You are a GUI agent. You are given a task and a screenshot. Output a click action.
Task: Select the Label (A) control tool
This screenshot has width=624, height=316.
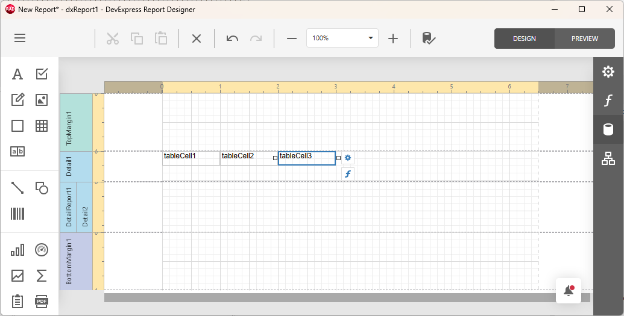(x=17, y=74)
